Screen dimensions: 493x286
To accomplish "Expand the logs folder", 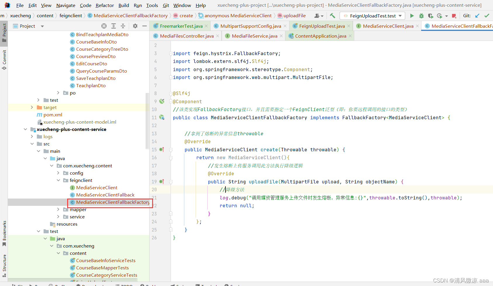I will 32,136.
